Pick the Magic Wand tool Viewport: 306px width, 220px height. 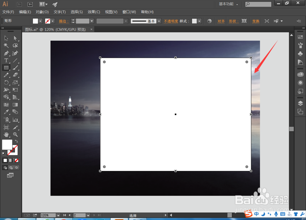click(6, 46)
